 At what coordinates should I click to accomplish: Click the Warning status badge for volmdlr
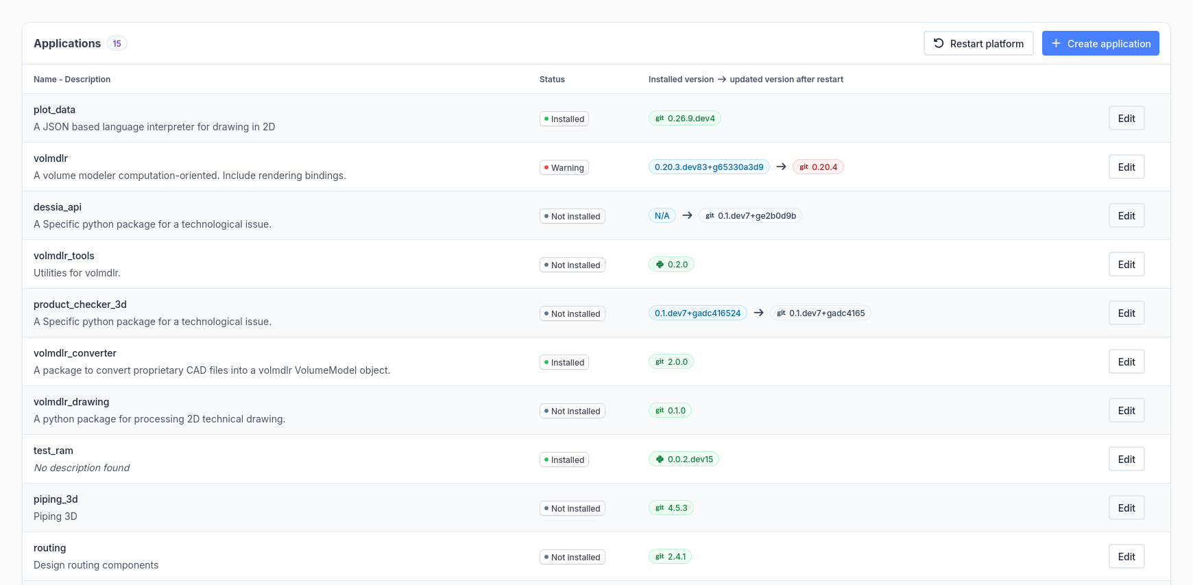[x=564, y=168]
